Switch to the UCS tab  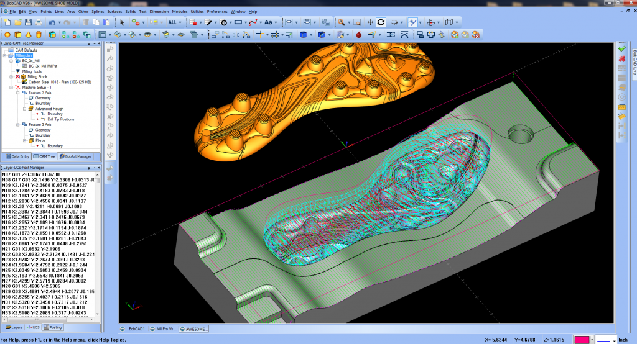[x=34, y=327]
